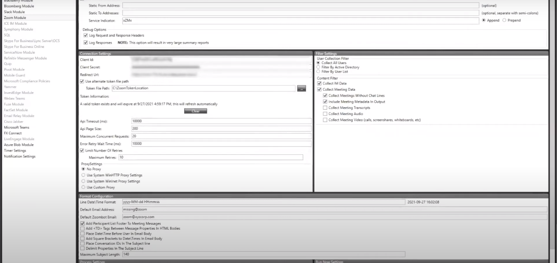
Task: Enable Collect Meeting Transcripts
Action: tap(325, 108)
